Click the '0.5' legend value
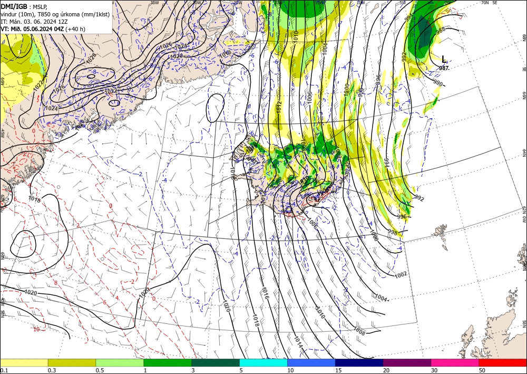 [100, 370]
